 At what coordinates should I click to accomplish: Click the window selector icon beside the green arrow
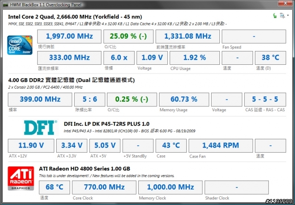click(282, 16)
